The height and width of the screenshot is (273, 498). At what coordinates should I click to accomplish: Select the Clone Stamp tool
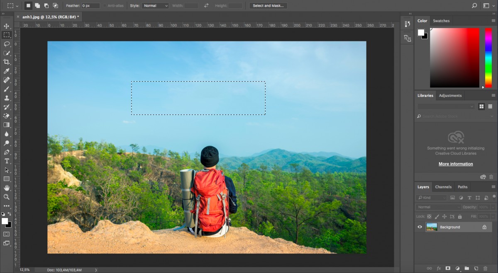tap(7, 98)
